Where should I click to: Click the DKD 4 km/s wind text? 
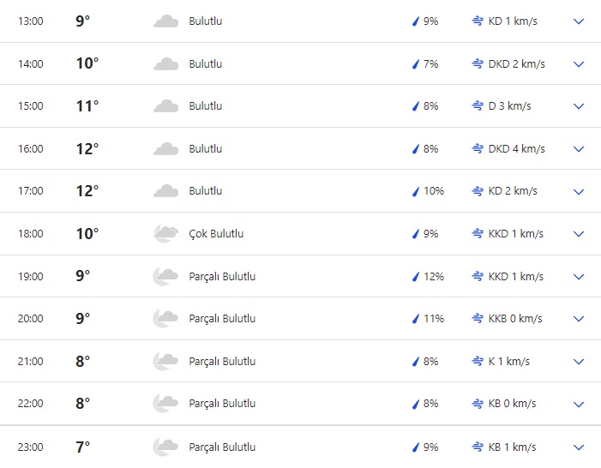[517, 149]
